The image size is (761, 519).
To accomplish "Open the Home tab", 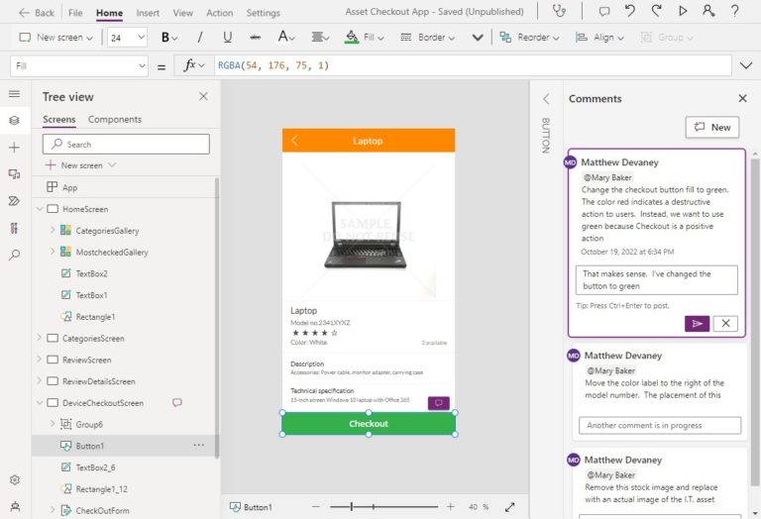I will point(109,13).
